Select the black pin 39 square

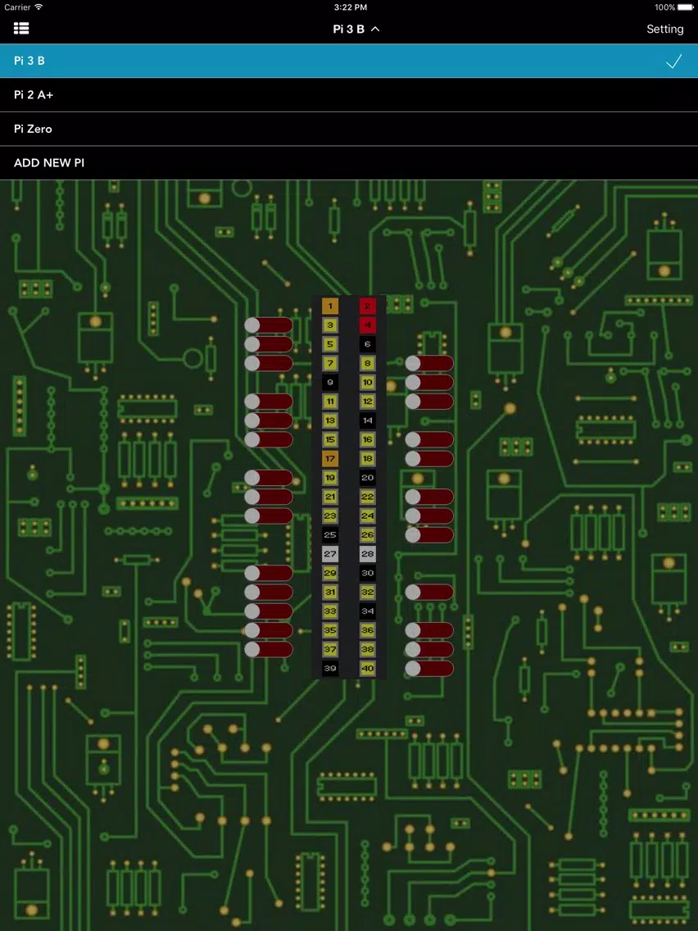click(x=330, y=668)
